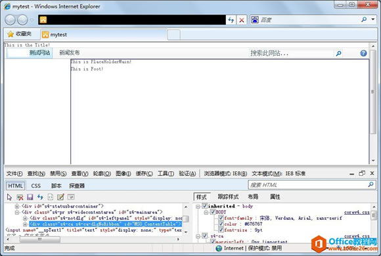Open the 查看(V) menu
This screenshot has height=256, width=381.
[x=79, y=173]
